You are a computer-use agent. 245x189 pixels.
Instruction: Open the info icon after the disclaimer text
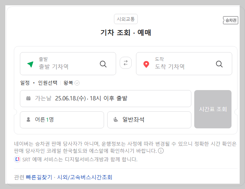click(x=161, y=151)
